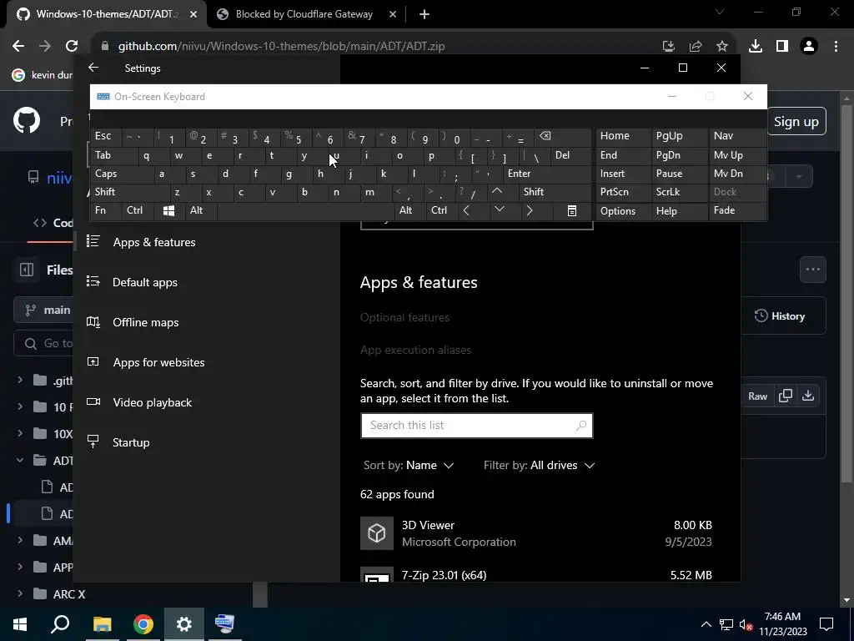Bookmark this page with the star icon
Viewport: 854px width, 641px height.
click(722, 47)
